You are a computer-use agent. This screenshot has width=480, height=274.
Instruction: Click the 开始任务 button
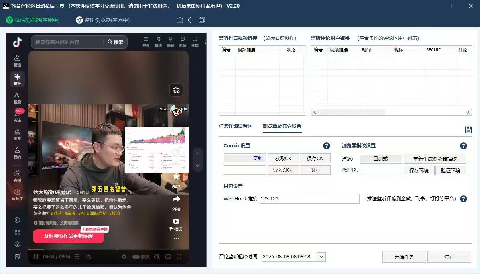(x=404, y=257)
